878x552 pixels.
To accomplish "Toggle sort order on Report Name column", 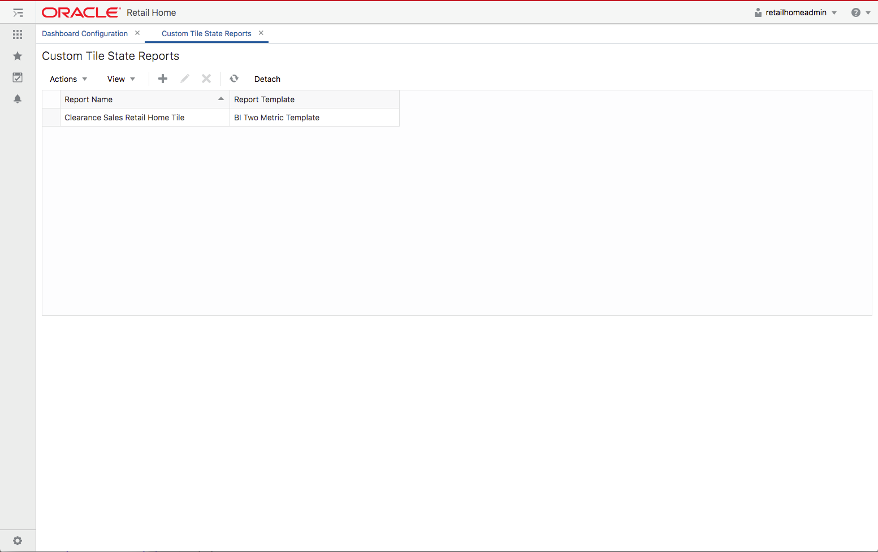I will pyautogui.click(x=220, y=98).
